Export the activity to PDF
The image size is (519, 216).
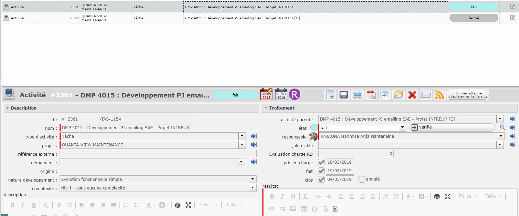(x=371, y=95)
